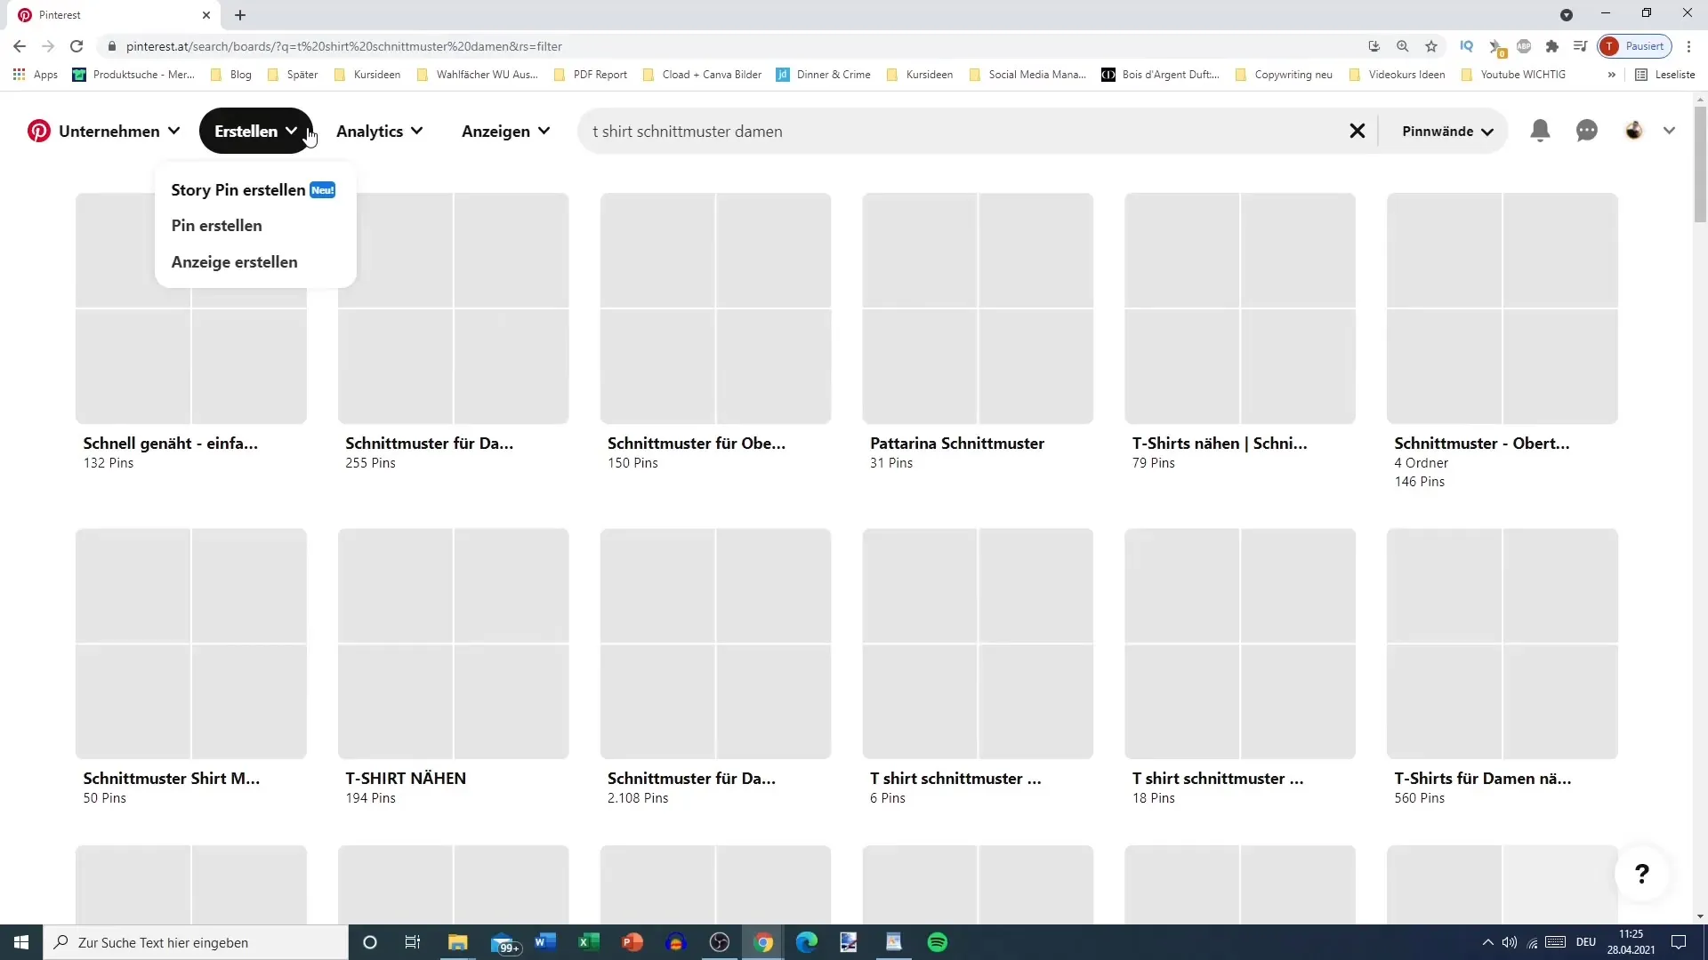Switch DEU keyboard language indicator
This screenshot has height=960, width=1708.
pos(1586,942)
